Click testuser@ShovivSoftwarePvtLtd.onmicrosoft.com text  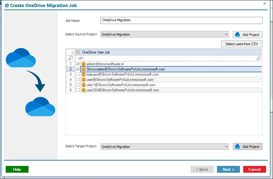point(122,74)
